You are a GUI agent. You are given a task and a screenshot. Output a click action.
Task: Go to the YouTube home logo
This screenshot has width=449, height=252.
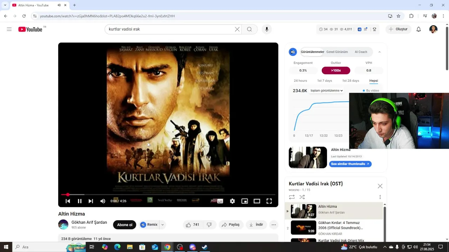(x=31, y=29)
